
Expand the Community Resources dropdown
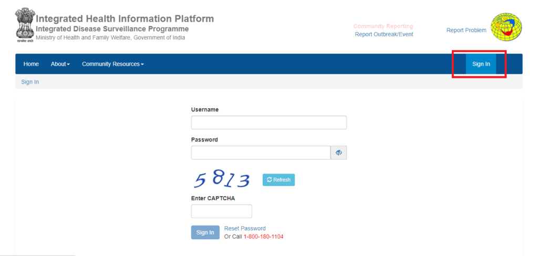[x=112, y=64]
